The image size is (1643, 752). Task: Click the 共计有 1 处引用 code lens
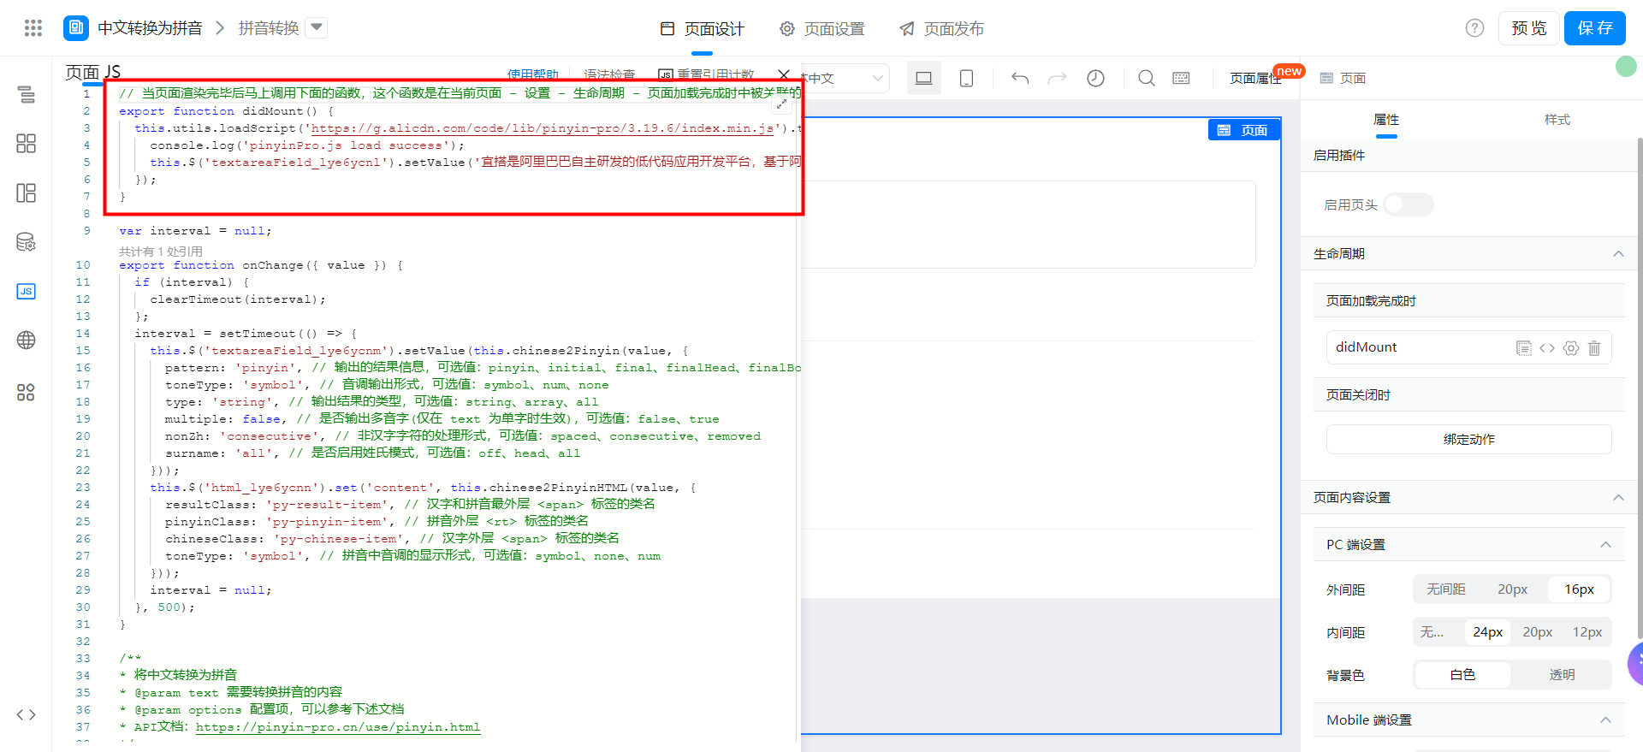(161, 252)
